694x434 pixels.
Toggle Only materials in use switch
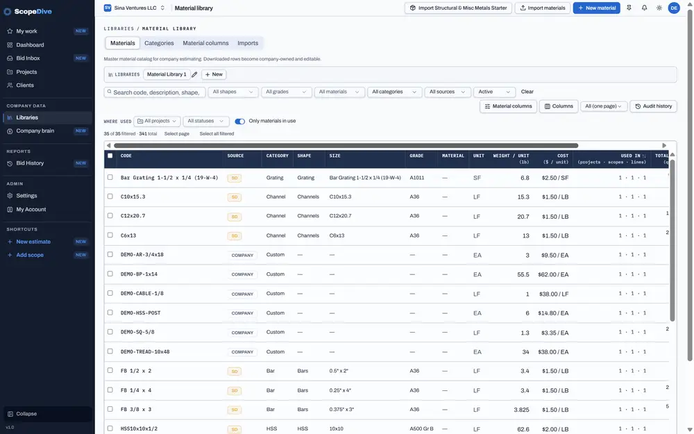(x=240, y=122)
